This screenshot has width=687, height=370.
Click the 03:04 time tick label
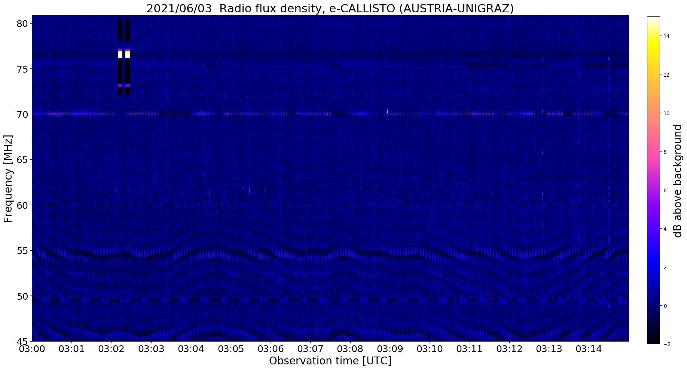click(191, 349)
